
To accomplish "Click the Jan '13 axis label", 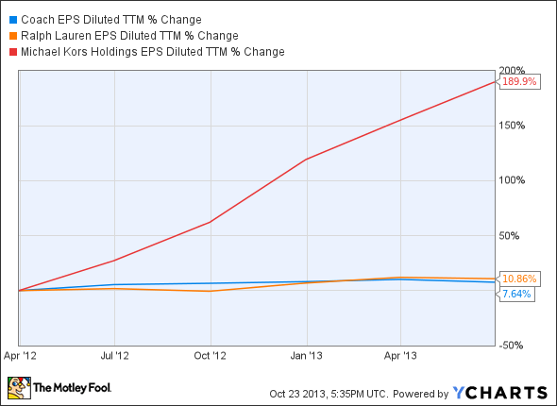I will tap(306, 356).
